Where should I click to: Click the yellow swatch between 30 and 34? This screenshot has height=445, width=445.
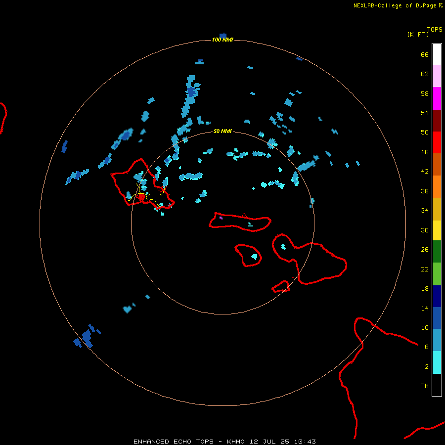pyautogui.click(x=437, y=230)
